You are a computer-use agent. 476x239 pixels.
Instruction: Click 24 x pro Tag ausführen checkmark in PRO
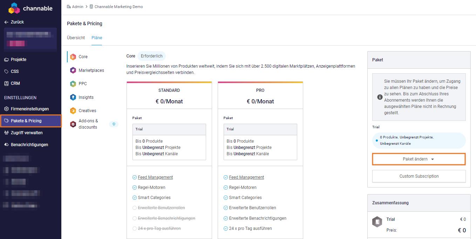pyautogui.click(x=226, y=228)
